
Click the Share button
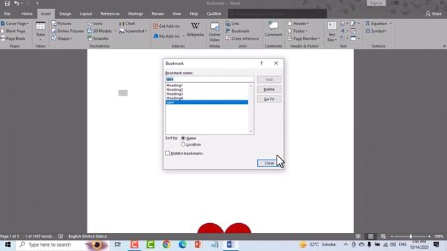click(x=433, y=14)
